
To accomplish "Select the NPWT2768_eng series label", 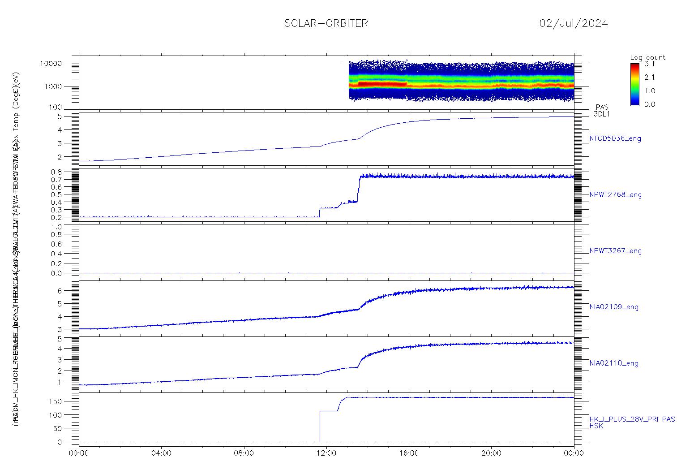I will coord(616,195).
